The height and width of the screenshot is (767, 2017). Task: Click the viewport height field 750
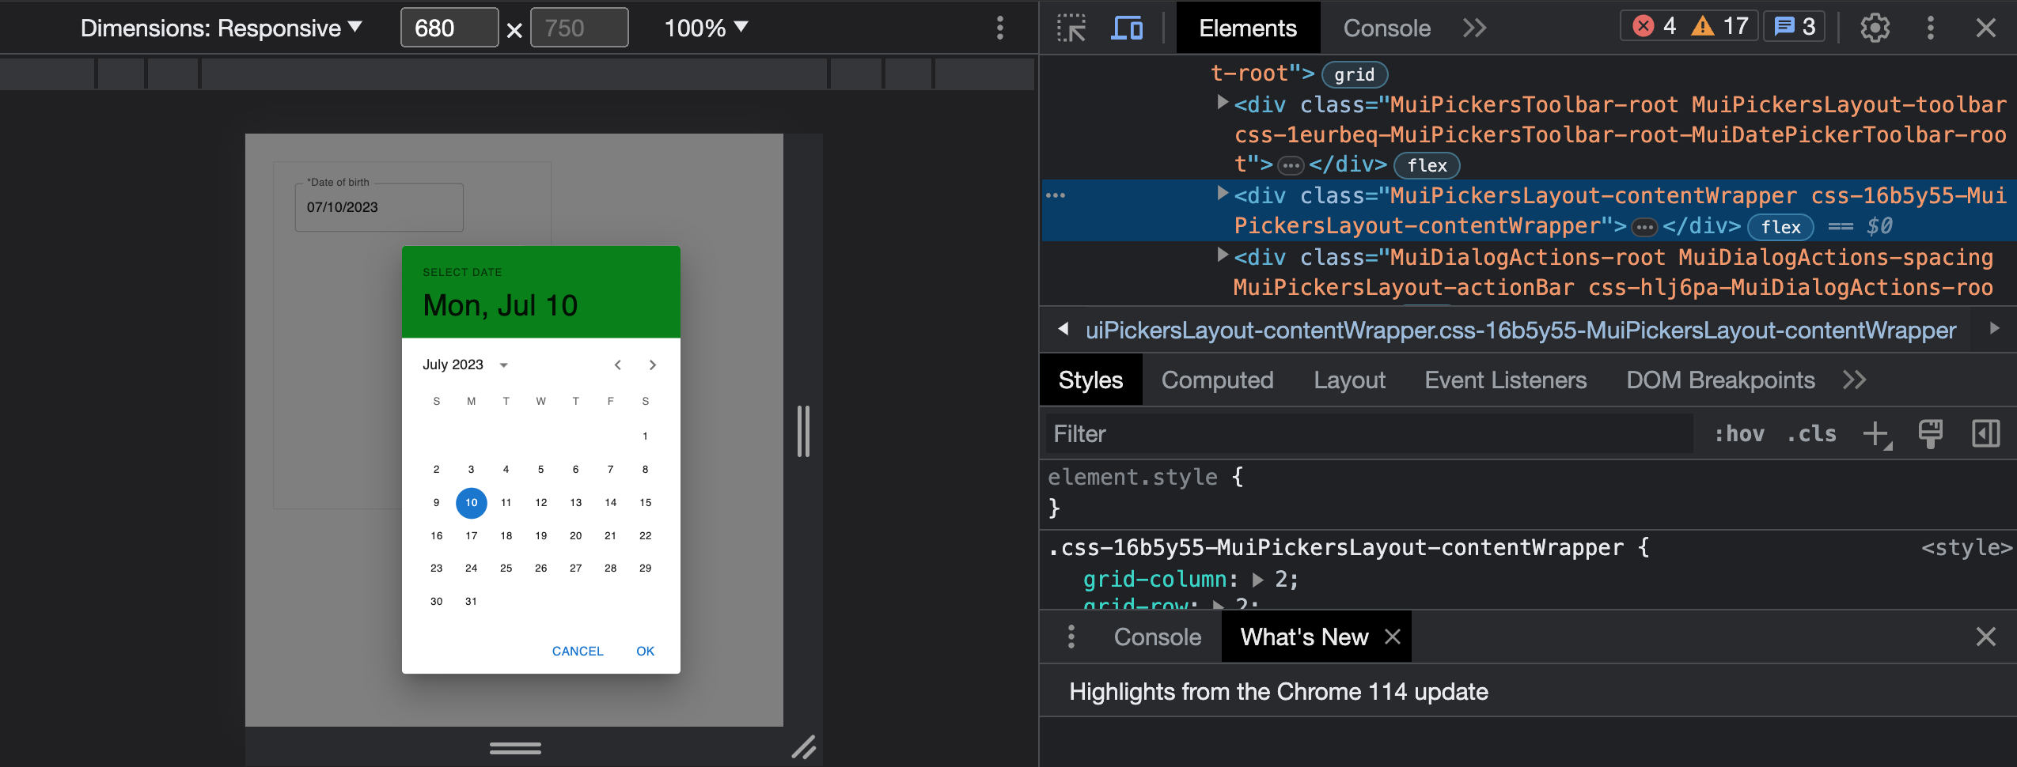point(578,28)
